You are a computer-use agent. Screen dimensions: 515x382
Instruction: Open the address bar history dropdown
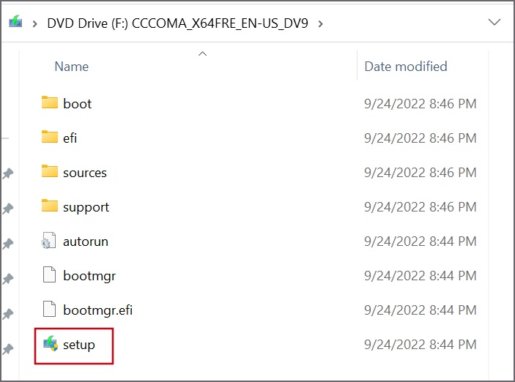(494, 22)
